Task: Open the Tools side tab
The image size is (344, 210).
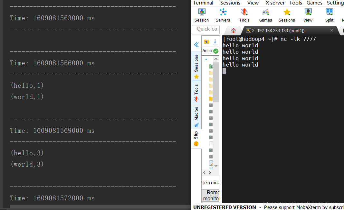Action: click(x=196, y=93)
